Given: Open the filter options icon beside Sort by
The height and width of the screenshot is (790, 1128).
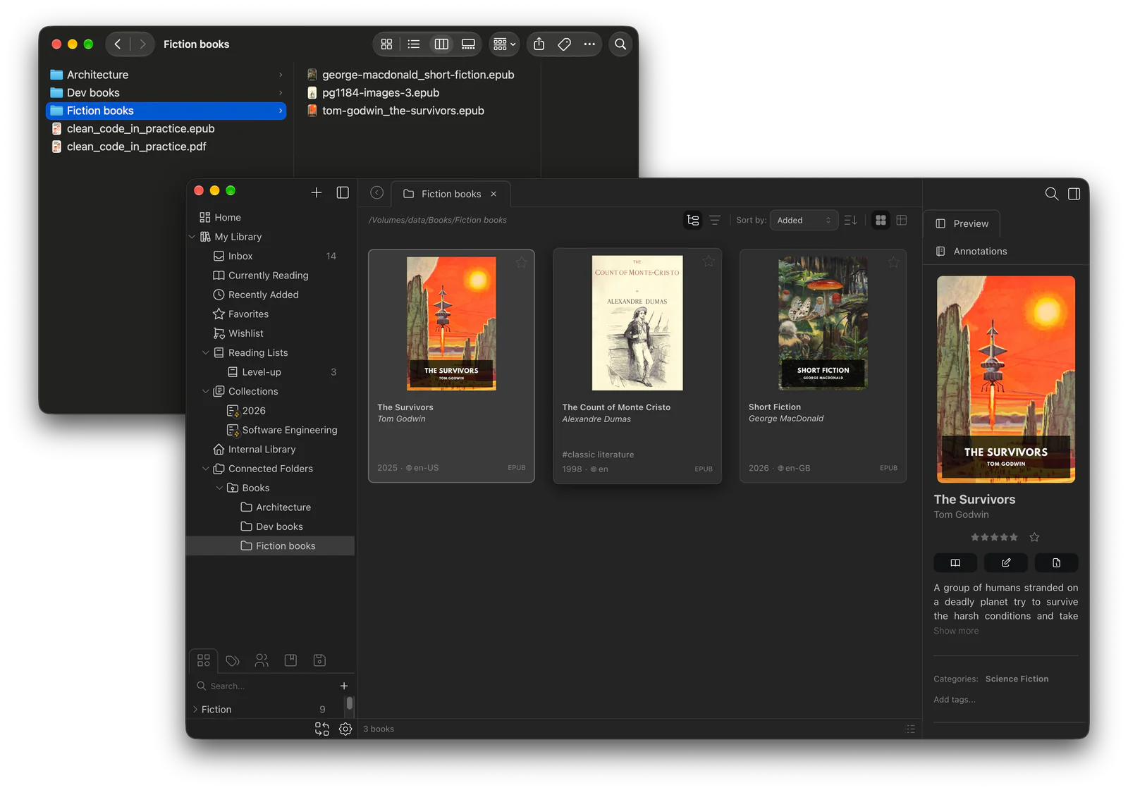Looking at the screenshot, I should tap(715, 221).
